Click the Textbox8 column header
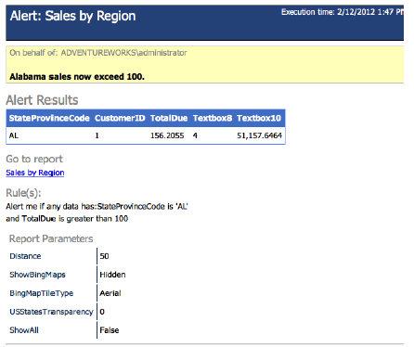The width and height of the screenshot is (414, 347). 213,118
